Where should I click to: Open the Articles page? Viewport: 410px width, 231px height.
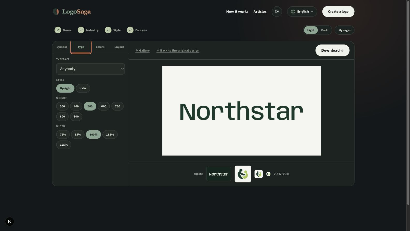click(260, 12)
